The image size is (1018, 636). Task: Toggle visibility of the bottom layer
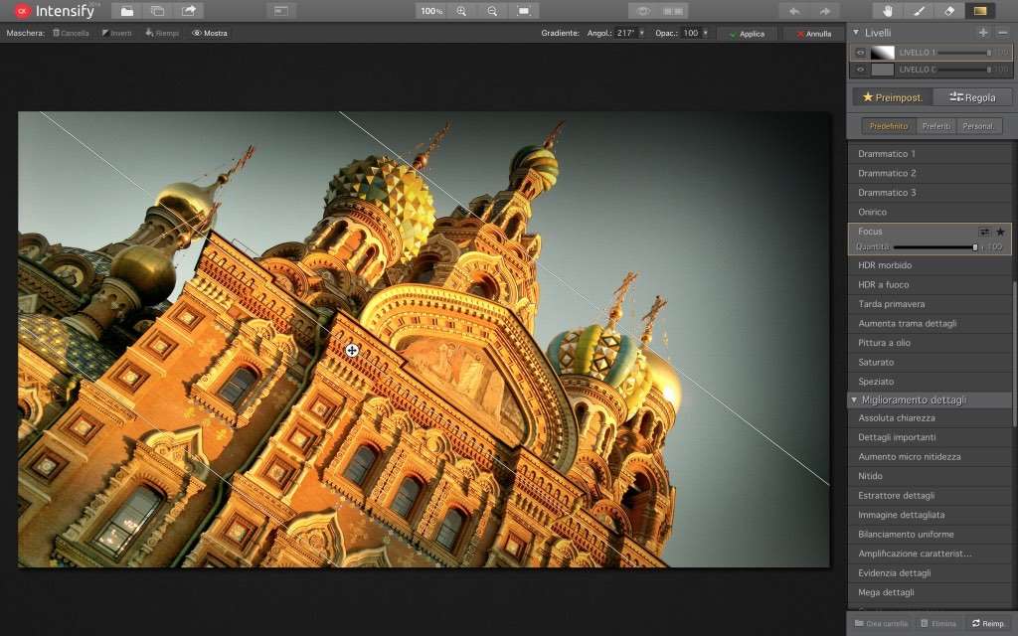pos(861,70)
